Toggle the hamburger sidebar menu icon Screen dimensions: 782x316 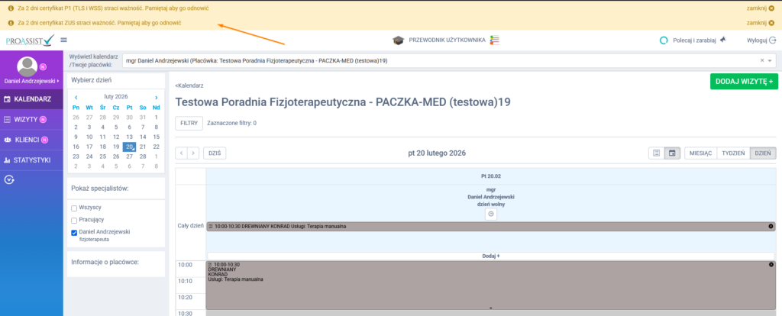[x=63, y=40]
